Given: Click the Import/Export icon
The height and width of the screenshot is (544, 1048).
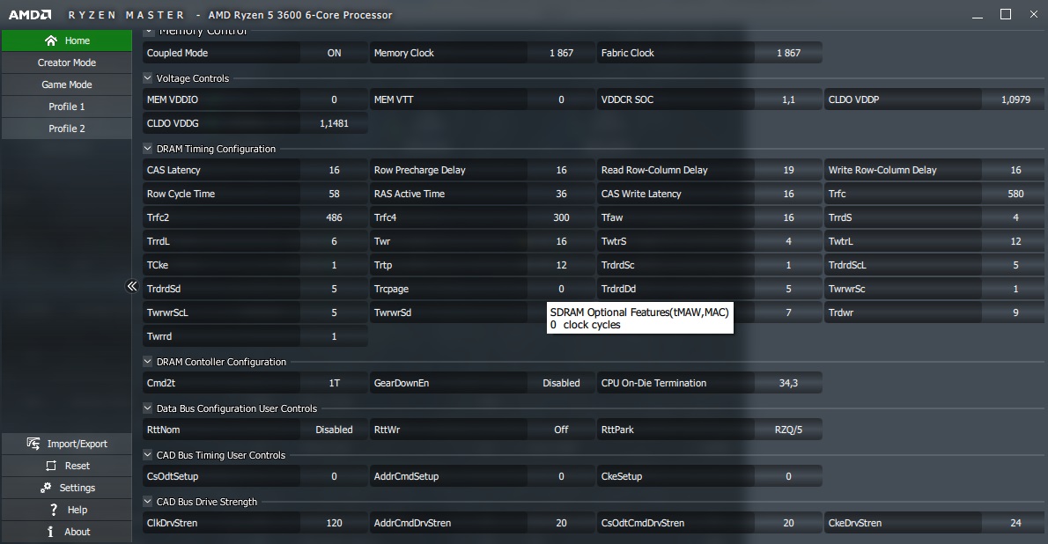Looking at the screenshot, I should tap(33, 443).
